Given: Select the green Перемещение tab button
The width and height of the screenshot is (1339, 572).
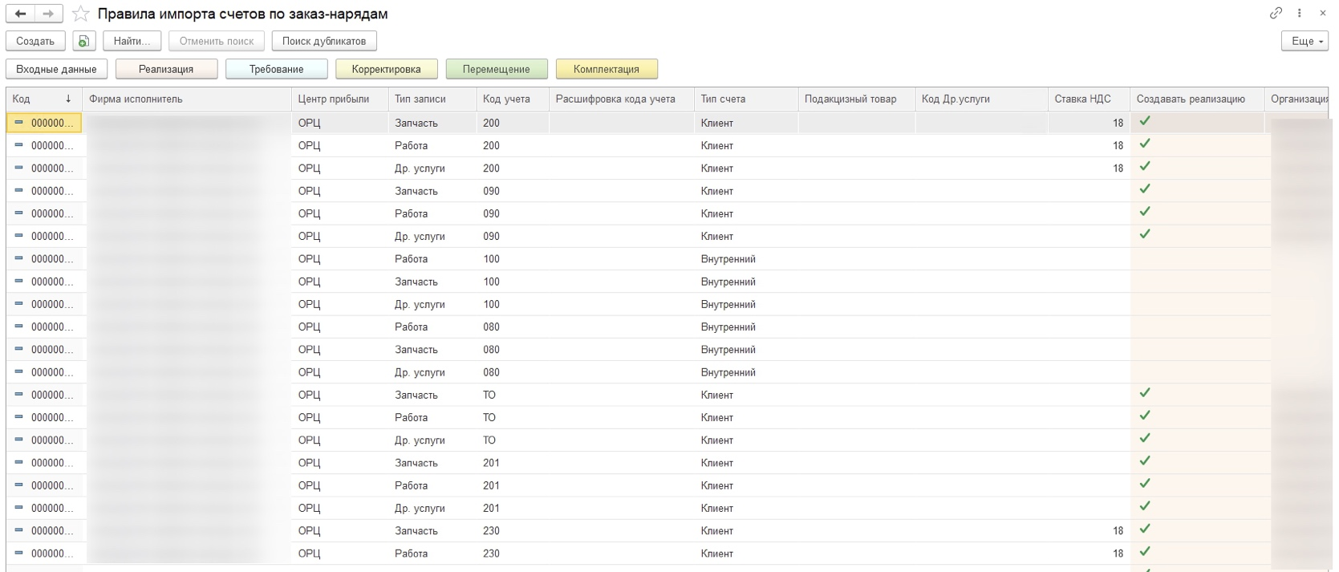Looking at the screenshot, I should [x=496, y=69].
